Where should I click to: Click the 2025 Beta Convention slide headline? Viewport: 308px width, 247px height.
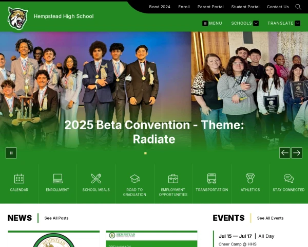154,132
